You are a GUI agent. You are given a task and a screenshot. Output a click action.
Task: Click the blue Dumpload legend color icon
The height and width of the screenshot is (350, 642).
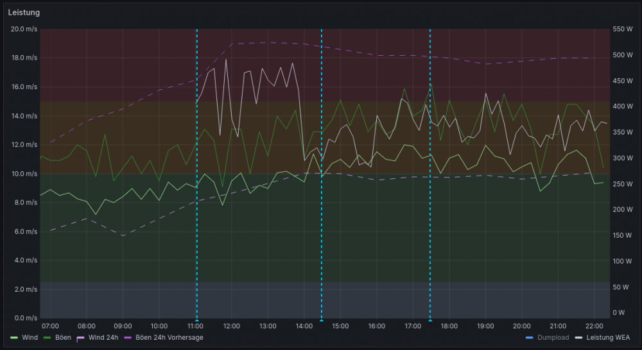pyautogui.click(x=529, y=337)
